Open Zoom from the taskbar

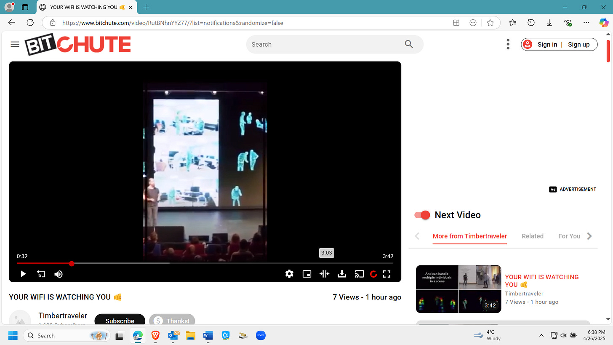(261, 336)
